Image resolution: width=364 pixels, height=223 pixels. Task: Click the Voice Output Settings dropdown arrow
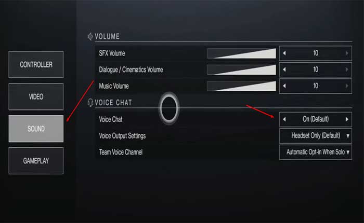point(348,136)
